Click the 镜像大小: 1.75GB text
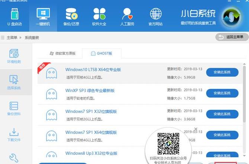 coord(181,98)
